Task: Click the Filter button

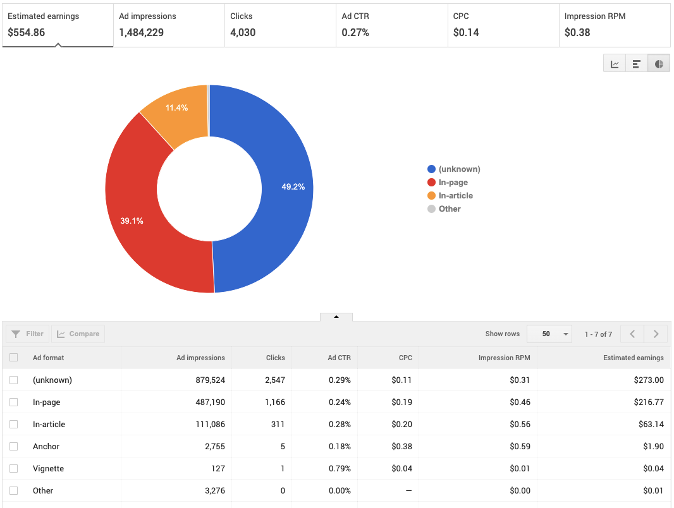Action: (x=27, y=334)
